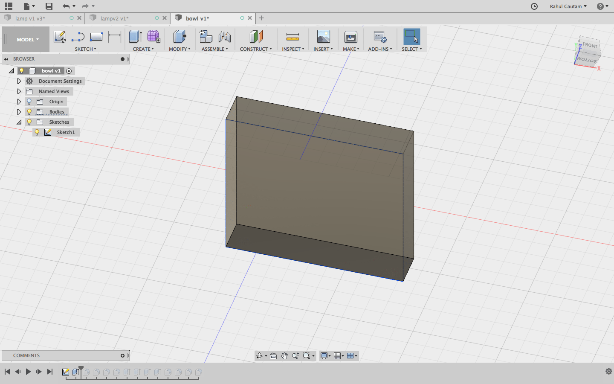Expand the Document Settings node
The width and height of the screenshot is (614, 384).
[x=19, y=81]
